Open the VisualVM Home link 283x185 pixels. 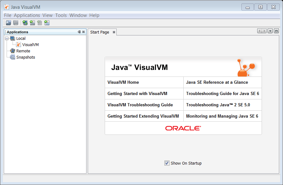(x=123, y=82)
